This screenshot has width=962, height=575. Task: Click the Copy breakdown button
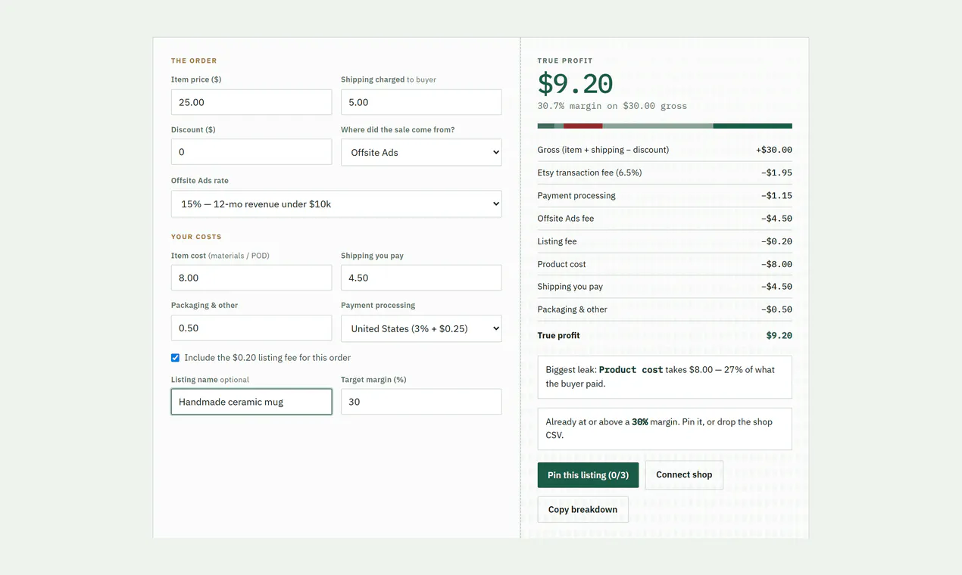[583, 509]
